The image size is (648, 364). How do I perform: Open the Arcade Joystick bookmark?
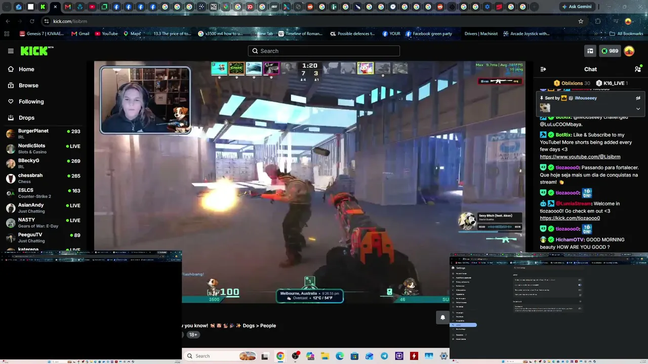coord(526,34)
